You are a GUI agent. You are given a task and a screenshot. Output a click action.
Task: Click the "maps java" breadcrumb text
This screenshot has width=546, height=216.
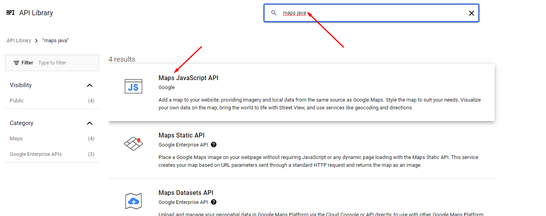coord(56,41)
